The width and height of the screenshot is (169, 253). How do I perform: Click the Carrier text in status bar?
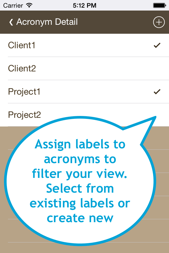pos(13,5)
